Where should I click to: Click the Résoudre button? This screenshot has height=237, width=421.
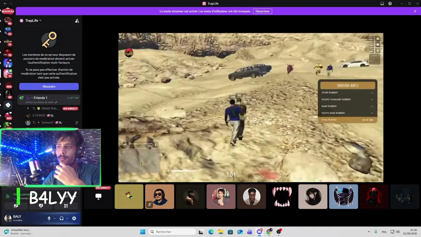coord(49,87)
